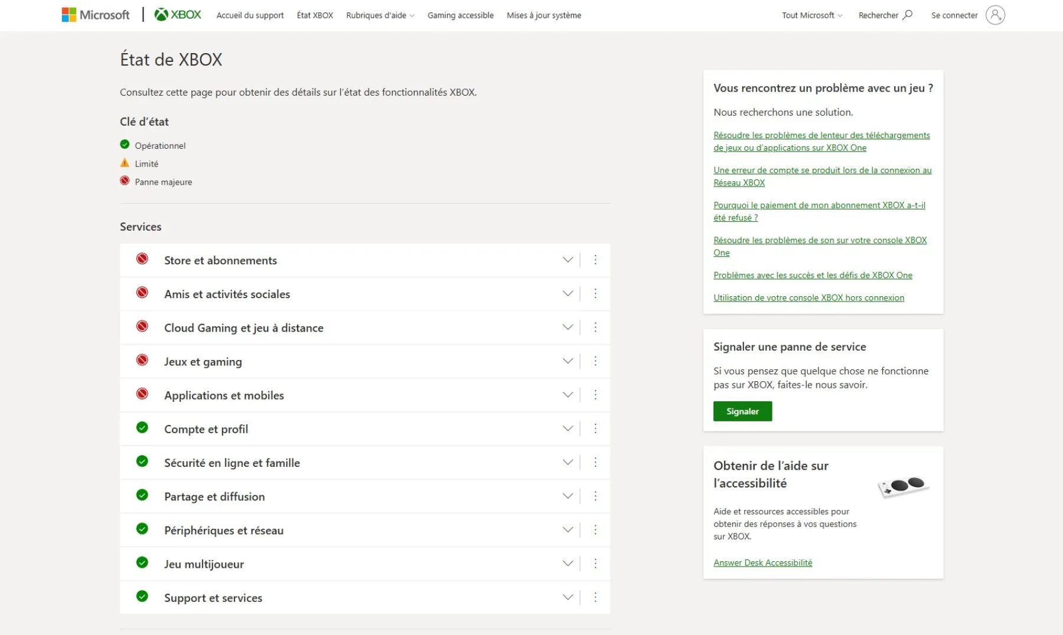Open the Rubriques d'aide dropdown menu
The height and width of the screenshot is (635, 1063).
[380, 15]
